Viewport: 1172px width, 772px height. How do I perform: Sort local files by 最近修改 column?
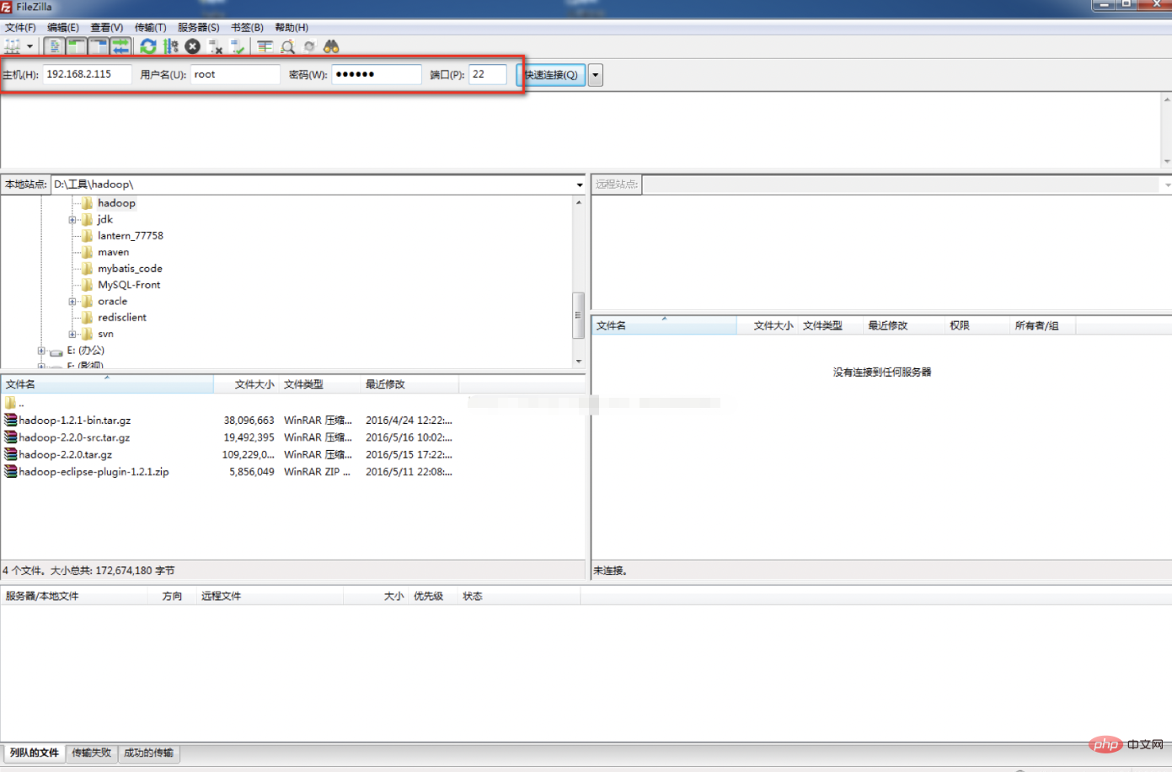pyautogui.click(x=410, y=384)
